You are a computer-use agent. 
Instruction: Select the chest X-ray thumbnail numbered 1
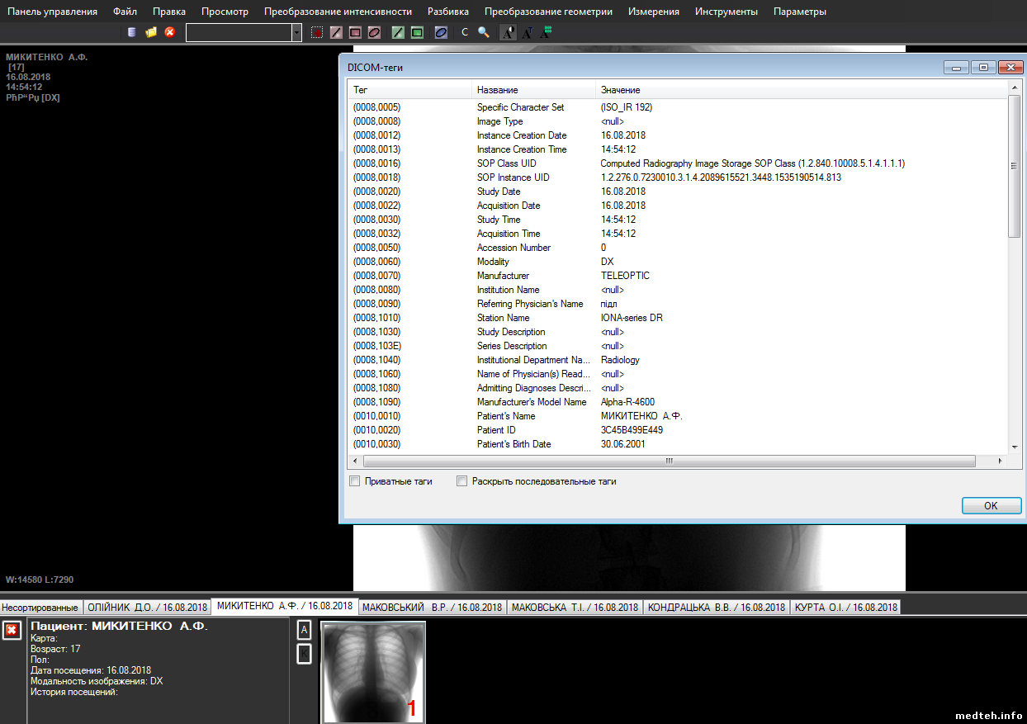pos(372,671)
